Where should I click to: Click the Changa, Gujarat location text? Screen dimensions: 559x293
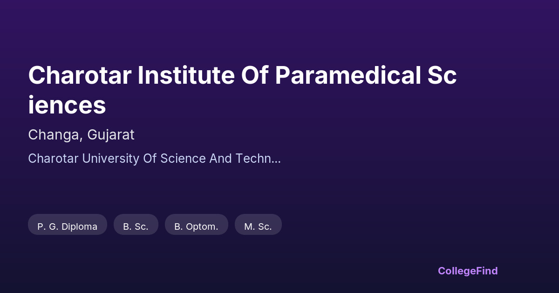tap(81, 135)
